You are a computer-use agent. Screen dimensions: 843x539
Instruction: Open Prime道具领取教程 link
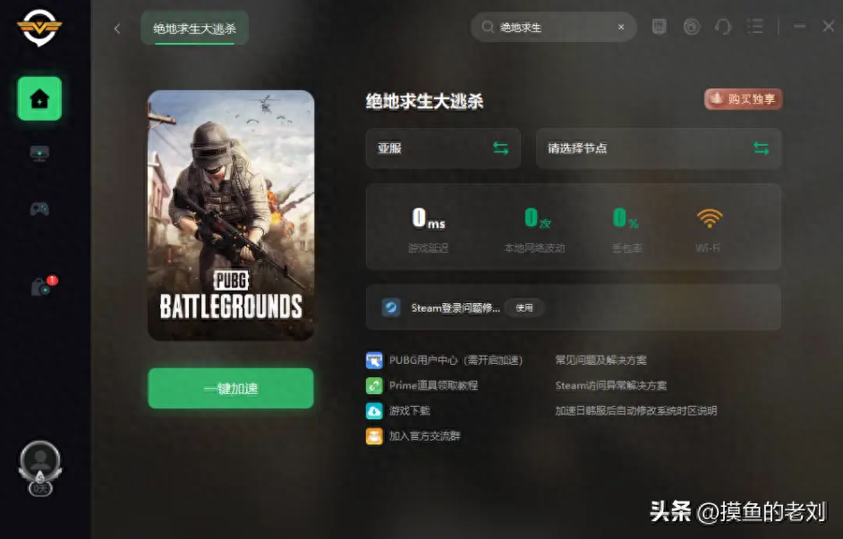[433, 385]
